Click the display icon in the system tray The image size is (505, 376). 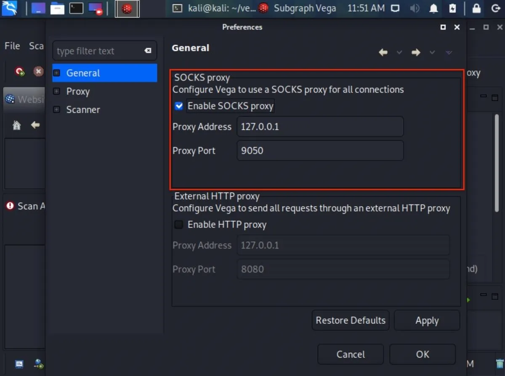coord(395,8)
